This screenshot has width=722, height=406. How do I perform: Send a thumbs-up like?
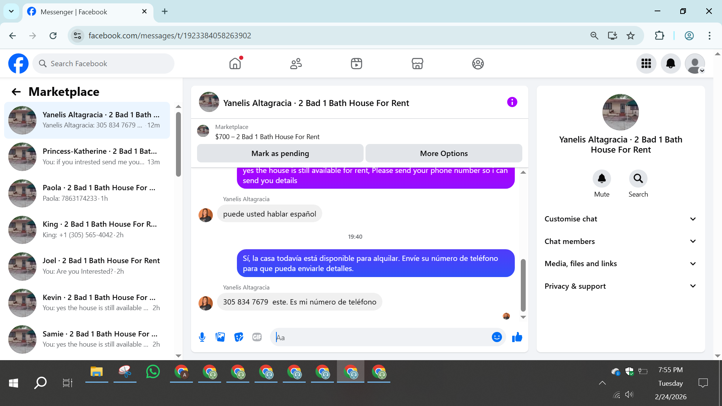pos(517,337)
